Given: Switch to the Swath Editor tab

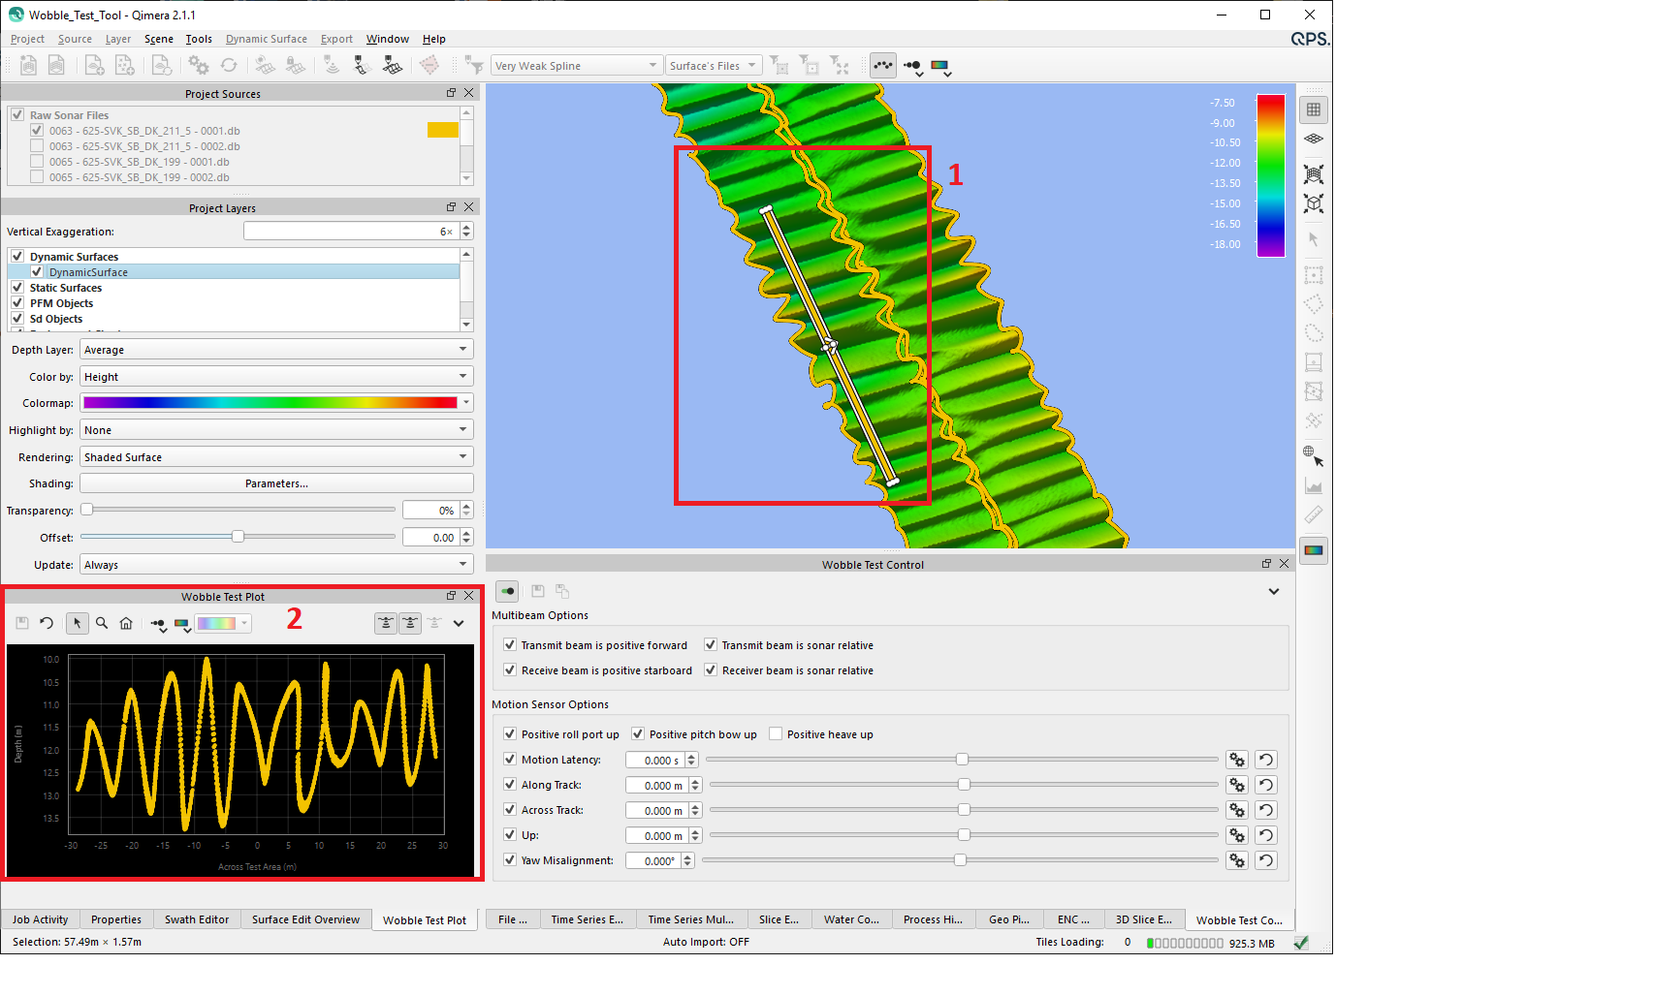Looking at the screenshot, I should point(197,919).
